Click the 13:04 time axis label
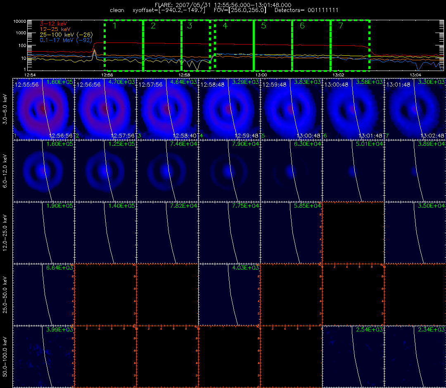 415,75
